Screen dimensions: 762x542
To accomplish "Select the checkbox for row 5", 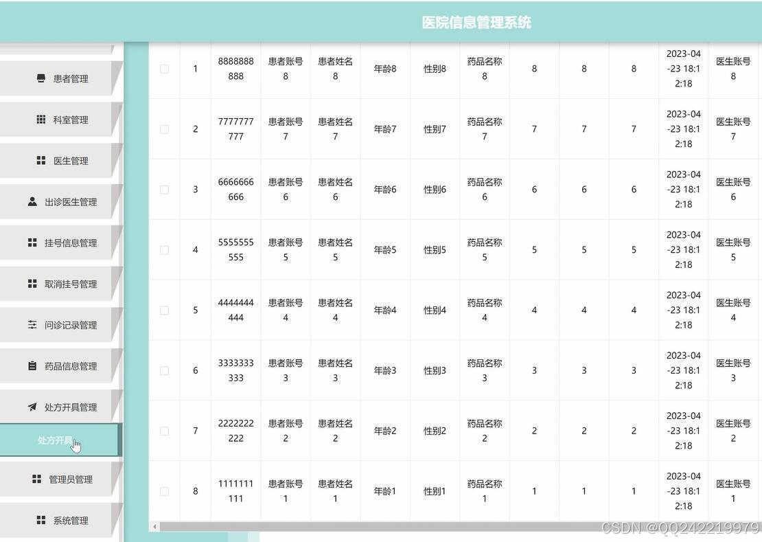I will [164, 310].
